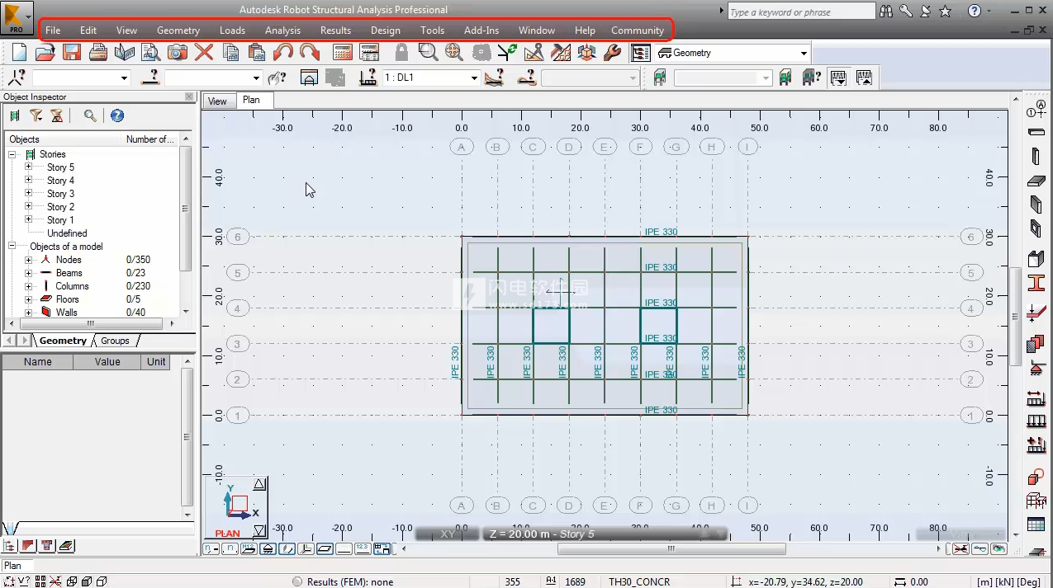Screen dimensions: 1053x588
Task: Switch to the View tab
Action: pos(217,101)
